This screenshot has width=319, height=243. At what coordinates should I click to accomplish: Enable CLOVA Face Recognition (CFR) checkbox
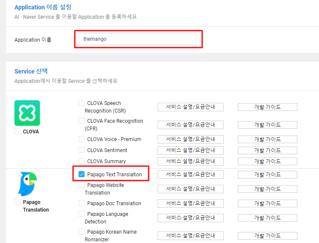pyautogui.click(x=82, y=121)
